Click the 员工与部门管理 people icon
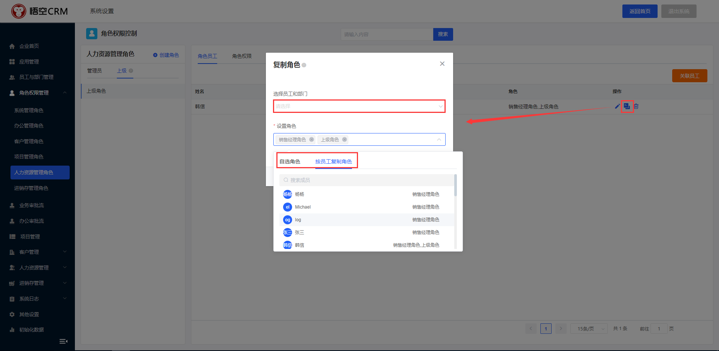Screen dimensions: 719x351 [12, 77]
